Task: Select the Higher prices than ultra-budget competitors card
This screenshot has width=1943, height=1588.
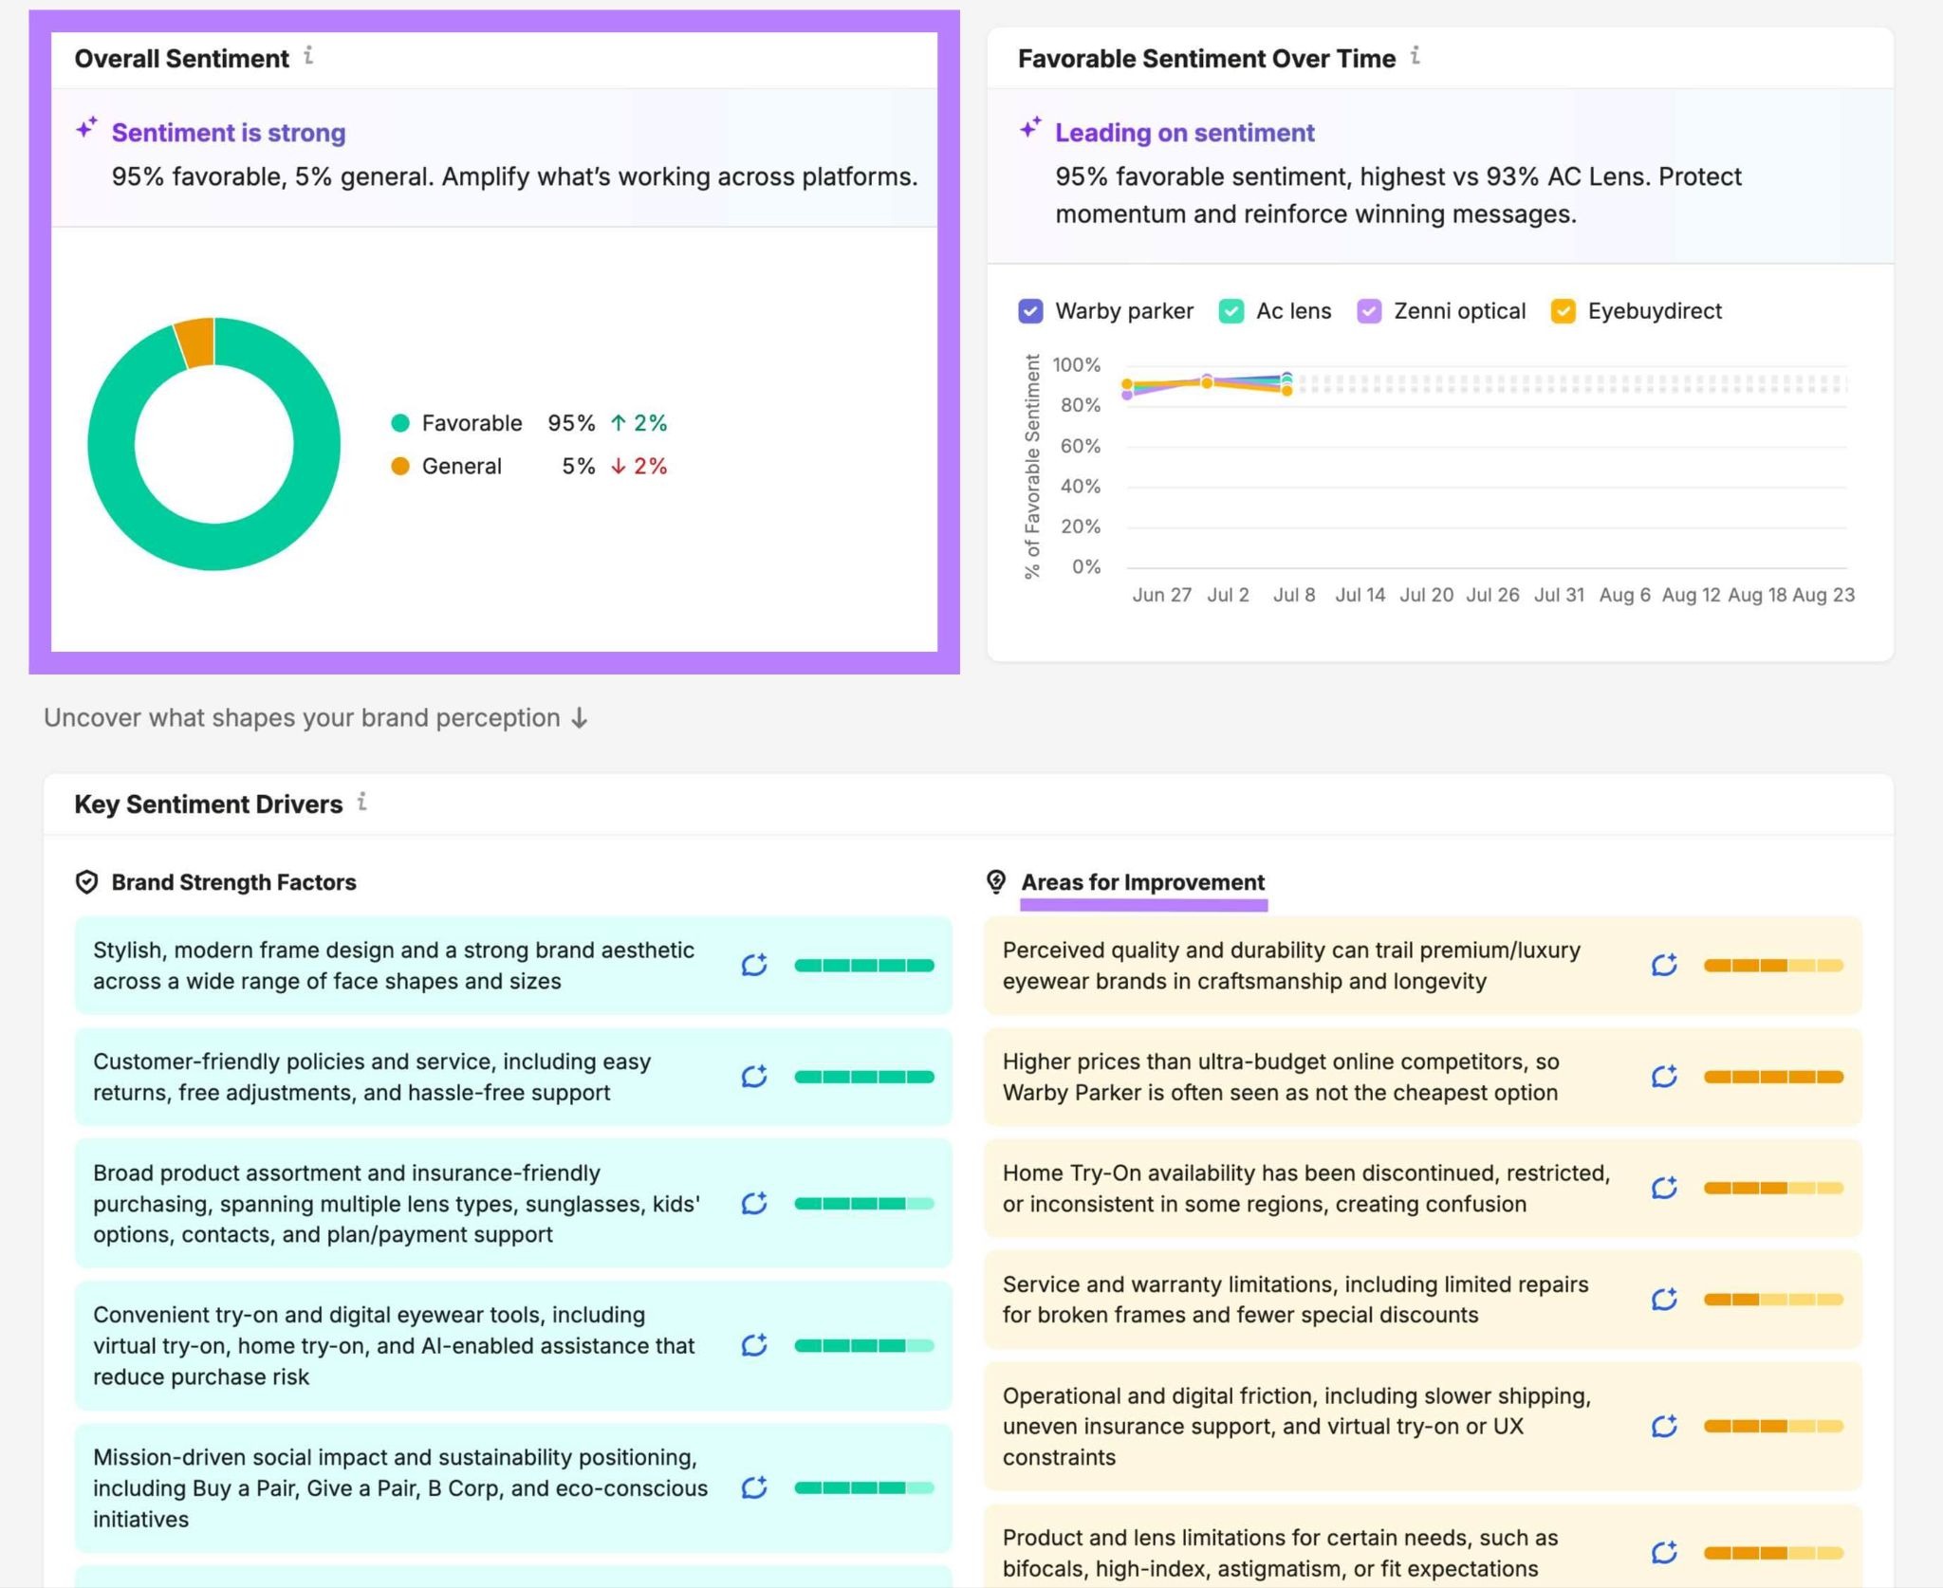Action: pyautogui.click(x=1423, y=1077)
